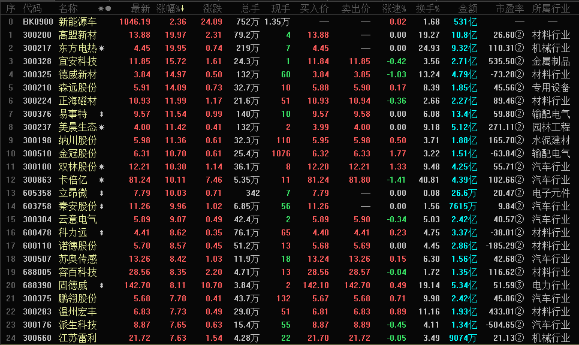Sort by the 总手 column header
Viewport: 579px width, 345px height.
pyautogui.click(x=251, y=8)
